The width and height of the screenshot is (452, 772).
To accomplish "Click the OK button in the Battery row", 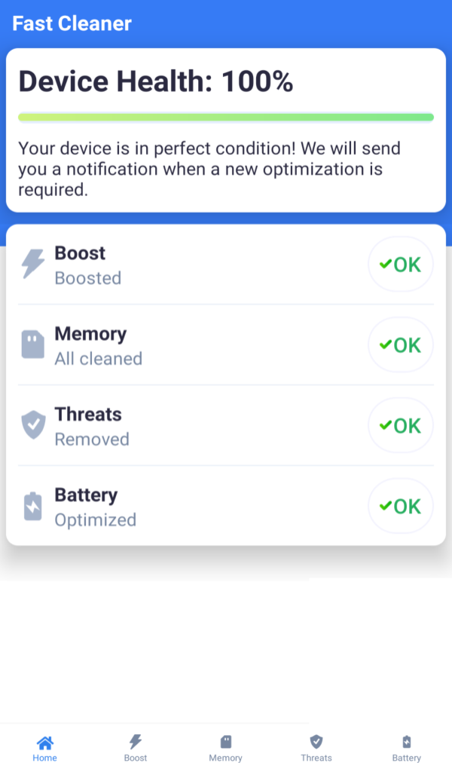I will click(x=400, y=506).
